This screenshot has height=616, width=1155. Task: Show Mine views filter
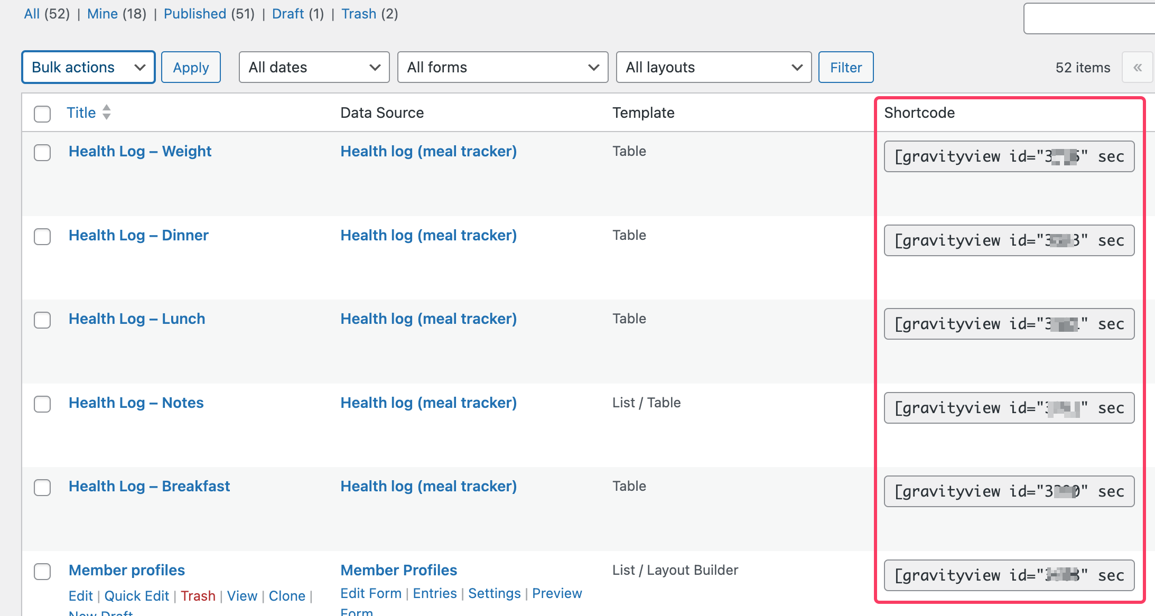[103, 14]
